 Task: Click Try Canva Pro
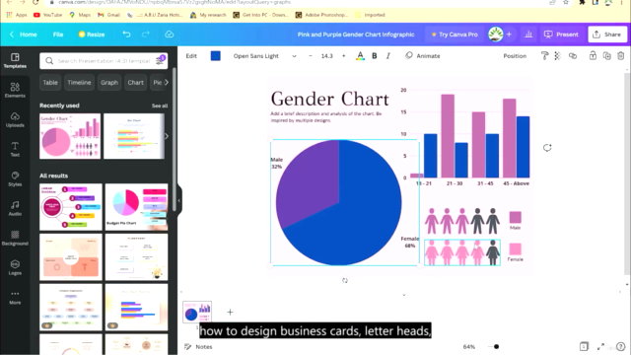455,35
